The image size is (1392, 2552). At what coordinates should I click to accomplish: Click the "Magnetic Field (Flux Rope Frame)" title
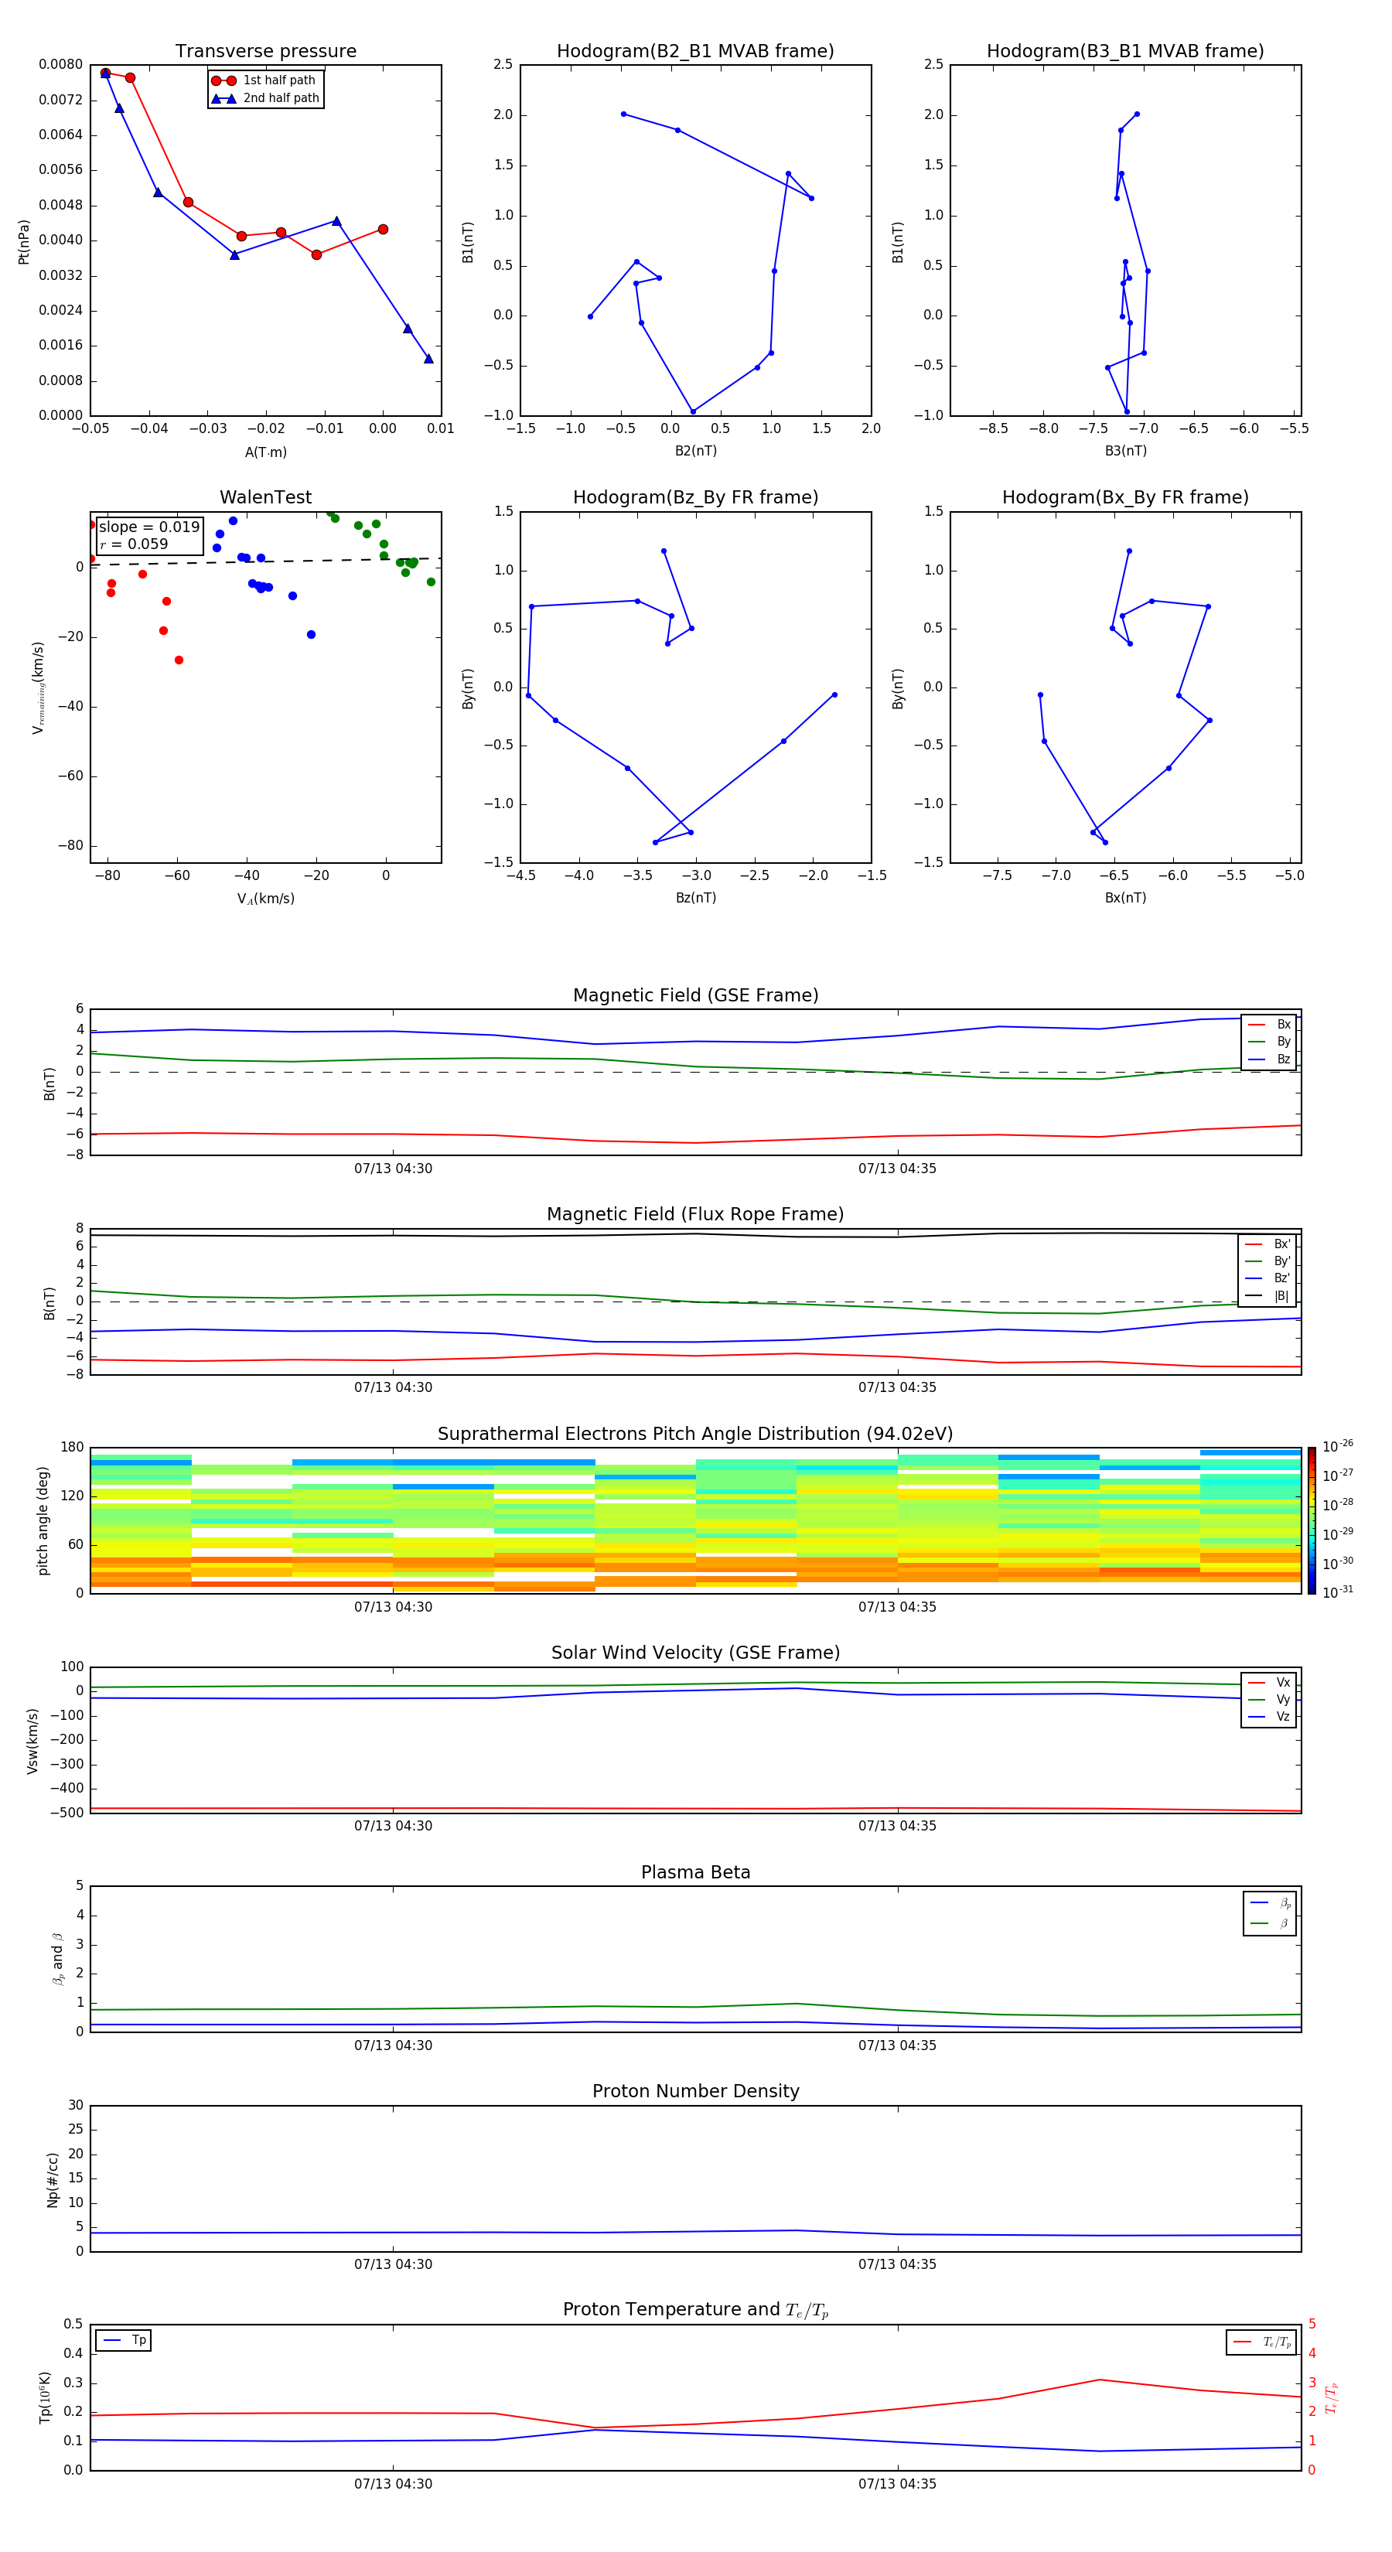coord(695,1215)
